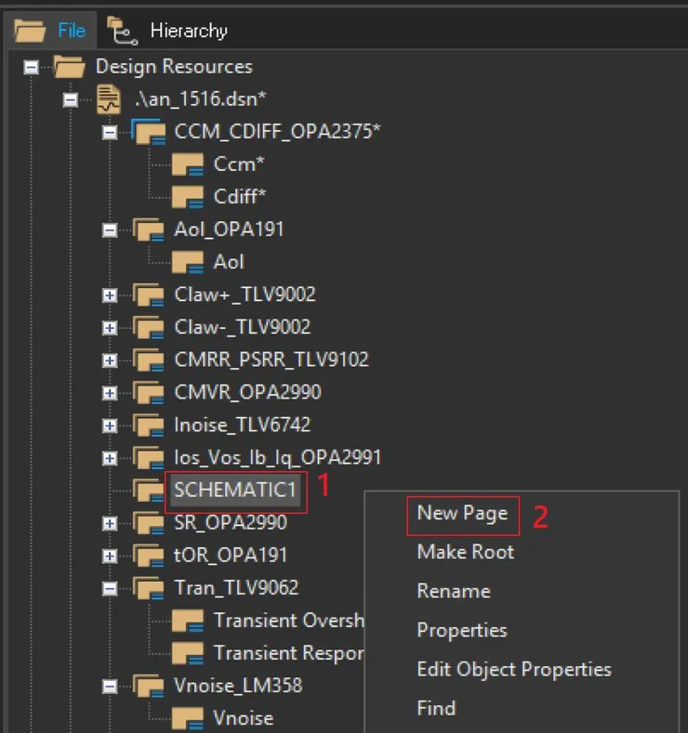
Task: Expand the tOR_OPA191 node
Action: point(110,556)
